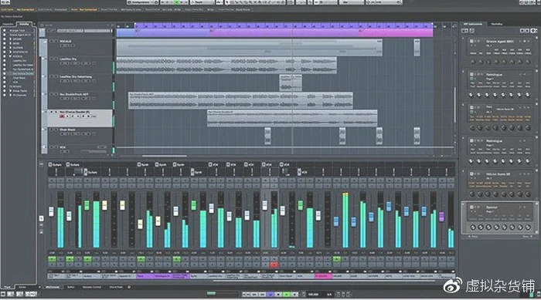Click the transport Record button

tap(294, 295)
